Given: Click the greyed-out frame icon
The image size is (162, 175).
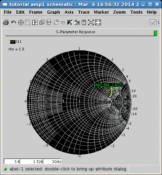Looking at the screenshot, I should [x=28, y=22].
